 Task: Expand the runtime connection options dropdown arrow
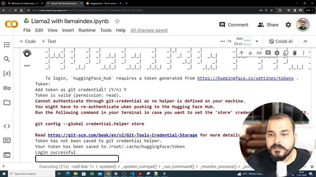(257, 41)
